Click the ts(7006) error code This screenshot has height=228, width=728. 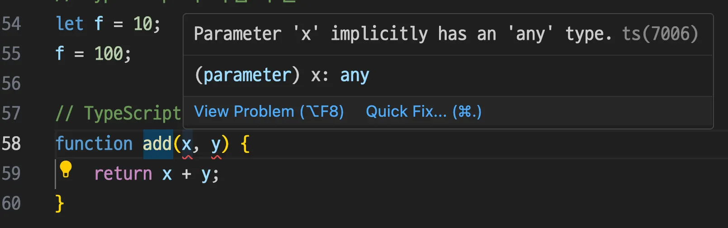click(x=660, y=34)
